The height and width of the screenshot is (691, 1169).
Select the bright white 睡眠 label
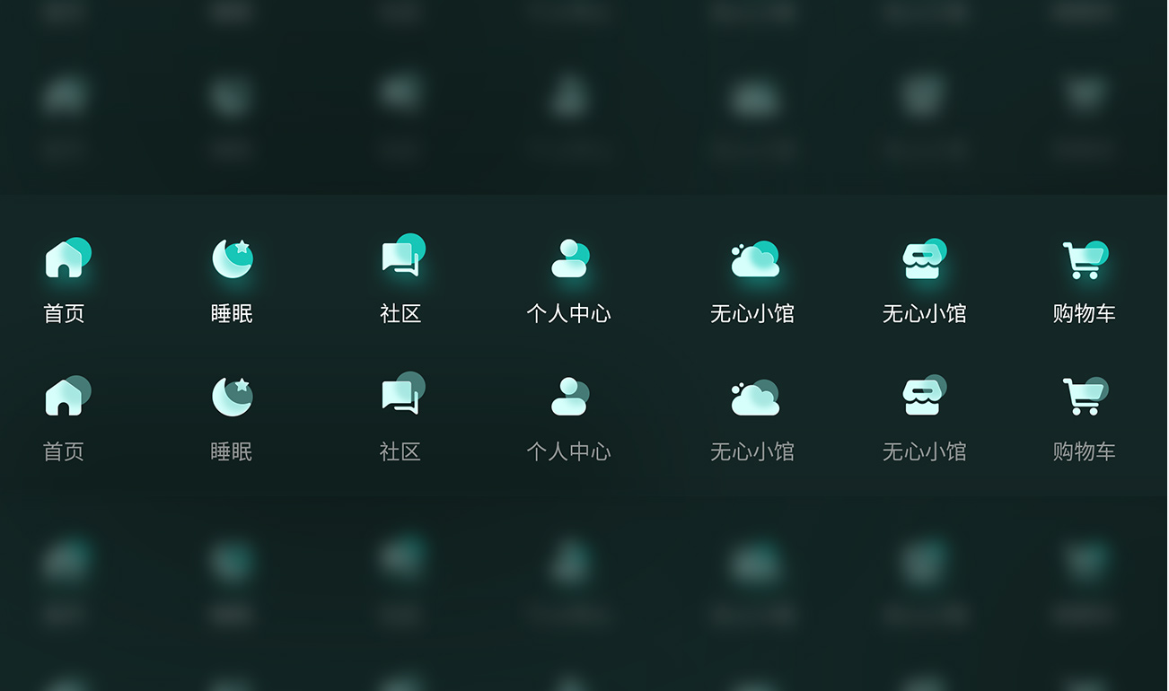pyautogui.click(x=232, y=314)
